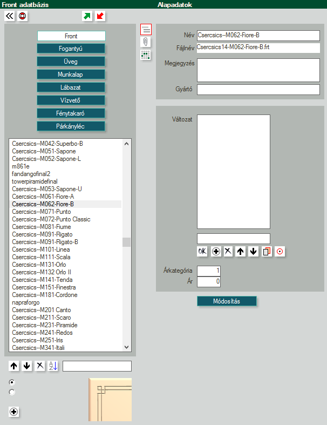Select the first radio button beside the preview
The height and width of the screenshot is (425, 327).
coord(12,382)
